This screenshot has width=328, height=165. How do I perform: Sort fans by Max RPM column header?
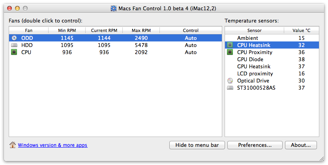(x=141, y=30)
